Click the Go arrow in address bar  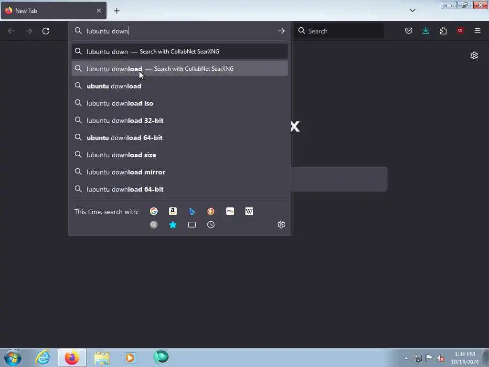281,31
